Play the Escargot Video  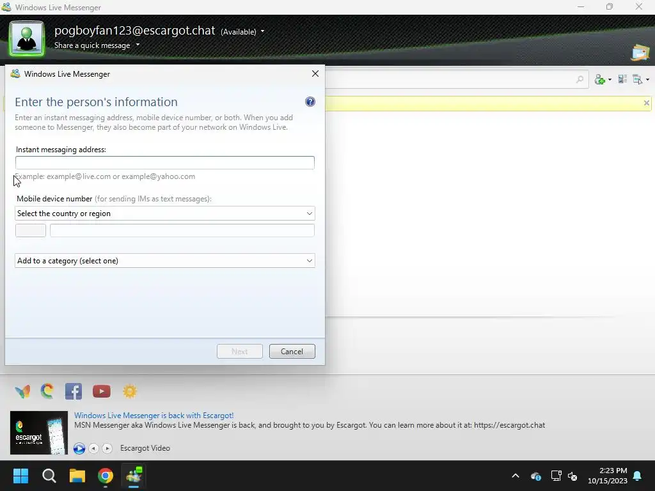[x=79, y=448]
